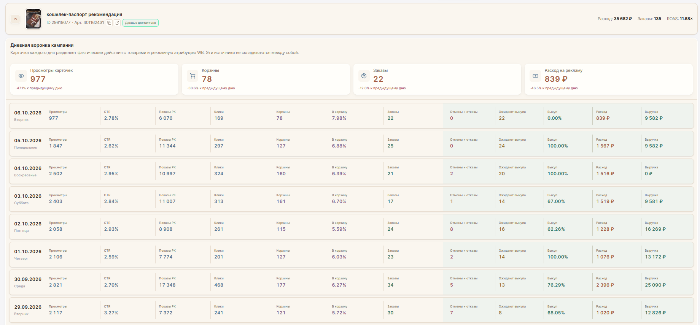This screenshot has height=325, width=700.
Task: Click the В корзину value 7.98%
Action: tap(339, 118)
